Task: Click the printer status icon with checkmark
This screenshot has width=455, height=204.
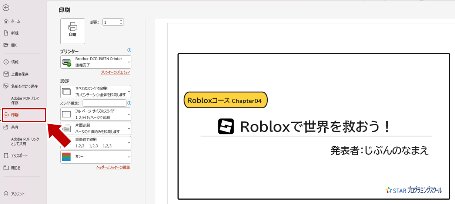Action: [67, 62]
